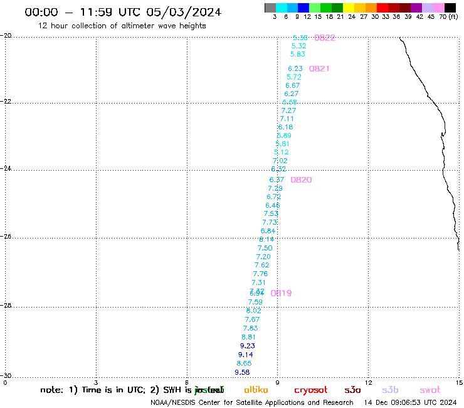Screen dimensions: 464x408
Task: Select wave height value 5.12
Action: (x=281, y=152)
